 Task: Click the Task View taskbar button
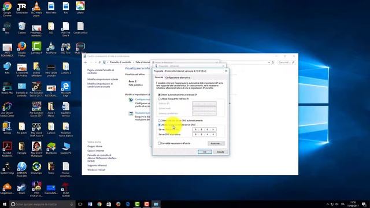80,204
